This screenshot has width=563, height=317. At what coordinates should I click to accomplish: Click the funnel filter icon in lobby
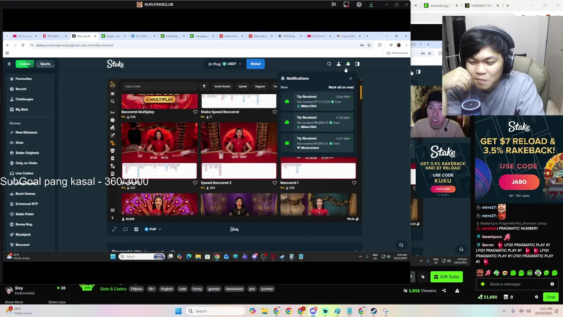click(204, 86)
